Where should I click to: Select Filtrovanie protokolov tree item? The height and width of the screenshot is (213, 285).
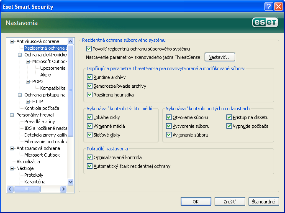point(46,142)
